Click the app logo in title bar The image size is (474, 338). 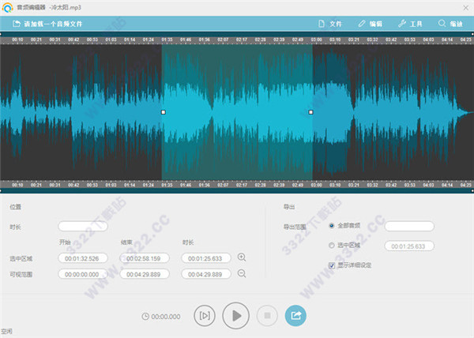tap(7, 8)
